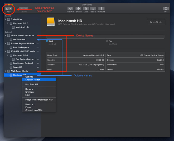174x141 pixels.
Task: Choose Erase... in the context menu
Action: coord(39,107)
